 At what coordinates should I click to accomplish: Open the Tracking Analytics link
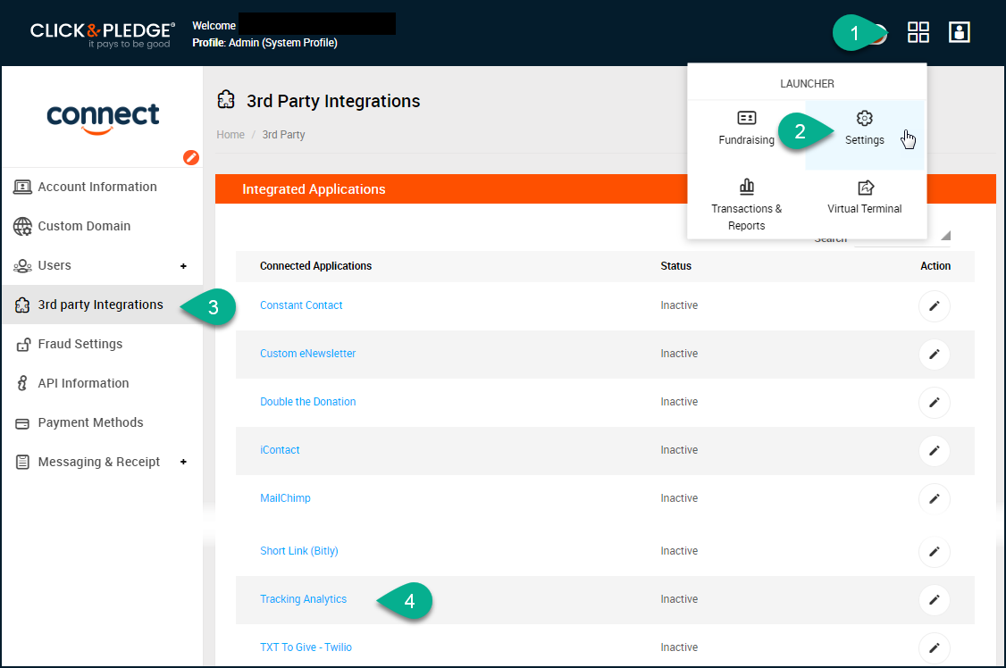pyautogui.click(x=303, y=598)
